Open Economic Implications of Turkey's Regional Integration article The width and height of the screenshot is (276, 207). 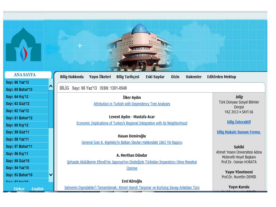point(132,123)
